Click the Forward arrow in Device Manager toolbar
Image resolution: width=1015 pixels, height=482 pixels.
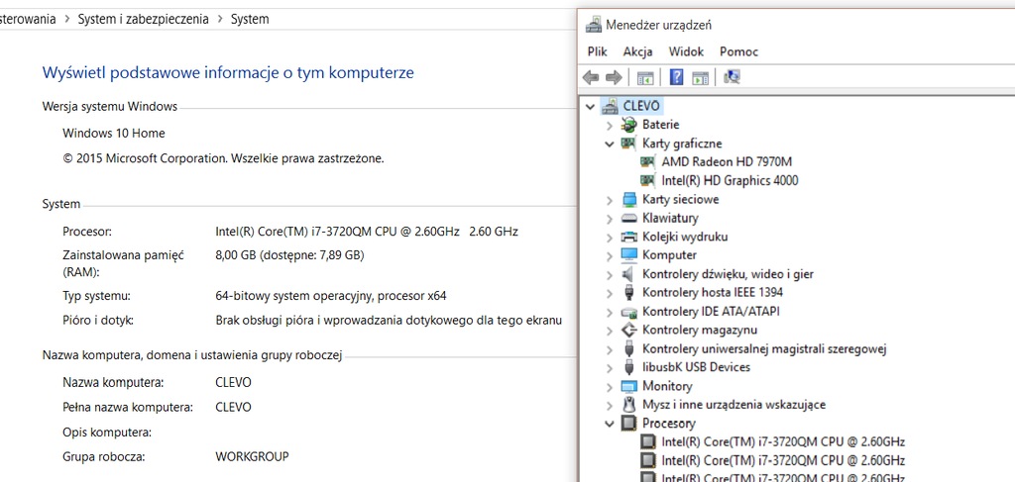pyautogui.click(x=613, y=78)
